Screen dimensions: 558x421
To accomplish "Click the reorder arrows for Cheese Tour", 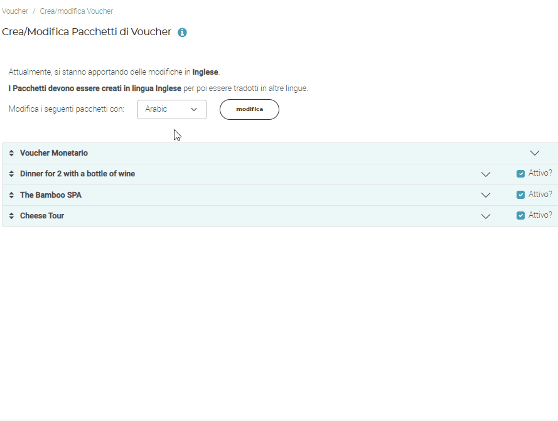I will coord(11,216).
